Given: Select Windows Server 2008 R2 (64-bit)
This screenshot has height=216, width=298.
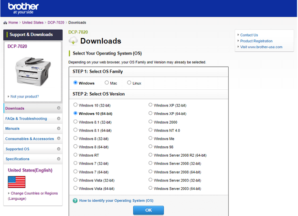Looking at the screenshot, I should tap(150, 155).
